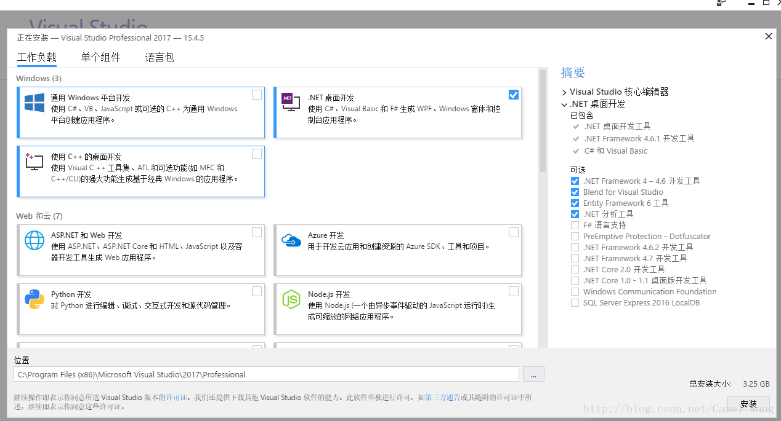
Task: Check the Node.js 开发 workload checkbox
Action: (514, 291)
